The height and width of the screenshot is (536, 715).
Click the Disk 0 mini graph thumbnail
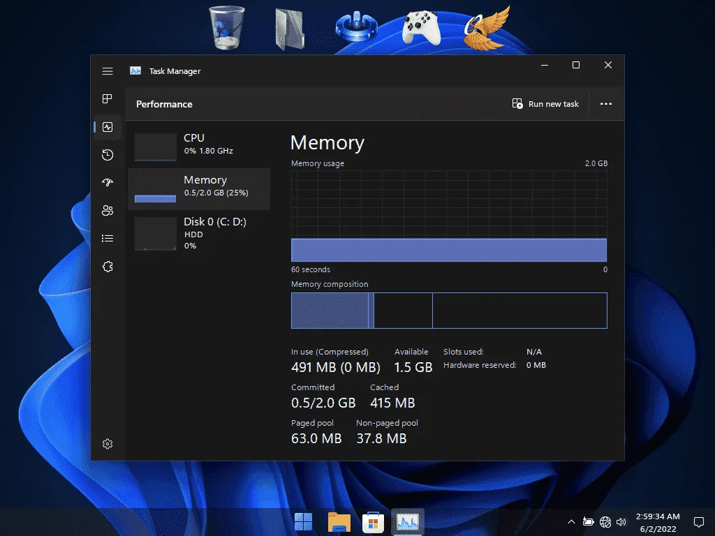(x=156, y=234)
